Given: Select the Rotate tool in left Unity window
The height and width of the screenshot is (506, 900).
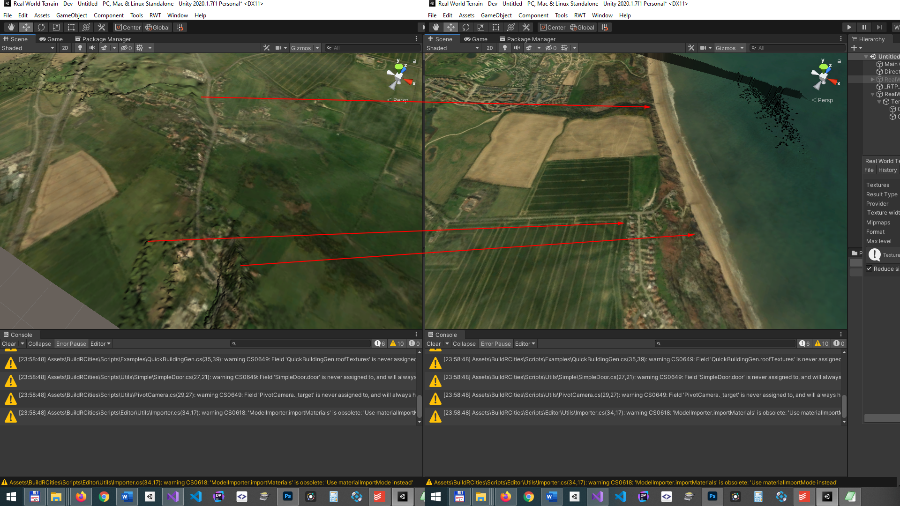Looking at the screenshot, I should click(x=41, y=27).
